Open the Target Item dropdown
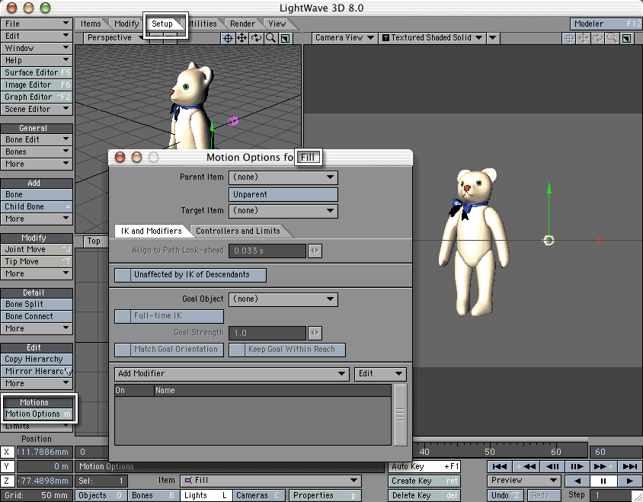The height and width of the screenshot is (502, 643). coord(283,211)
